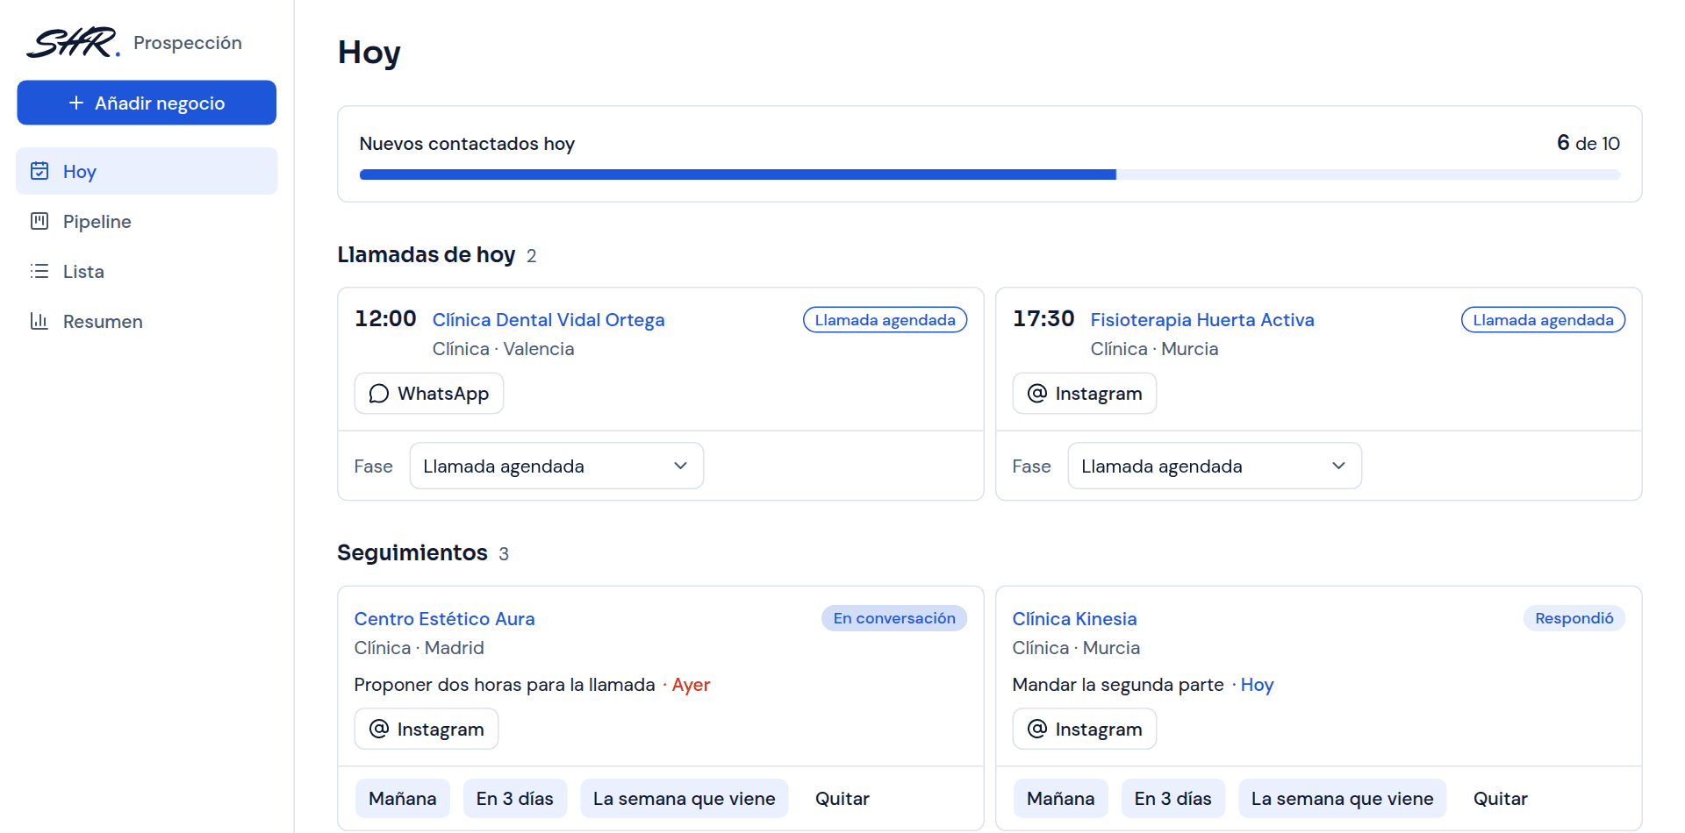Screen dimensions: 1685x833
Task: Click the 'Mandar la segunda parte' note
Action: tap(1118, 685)
